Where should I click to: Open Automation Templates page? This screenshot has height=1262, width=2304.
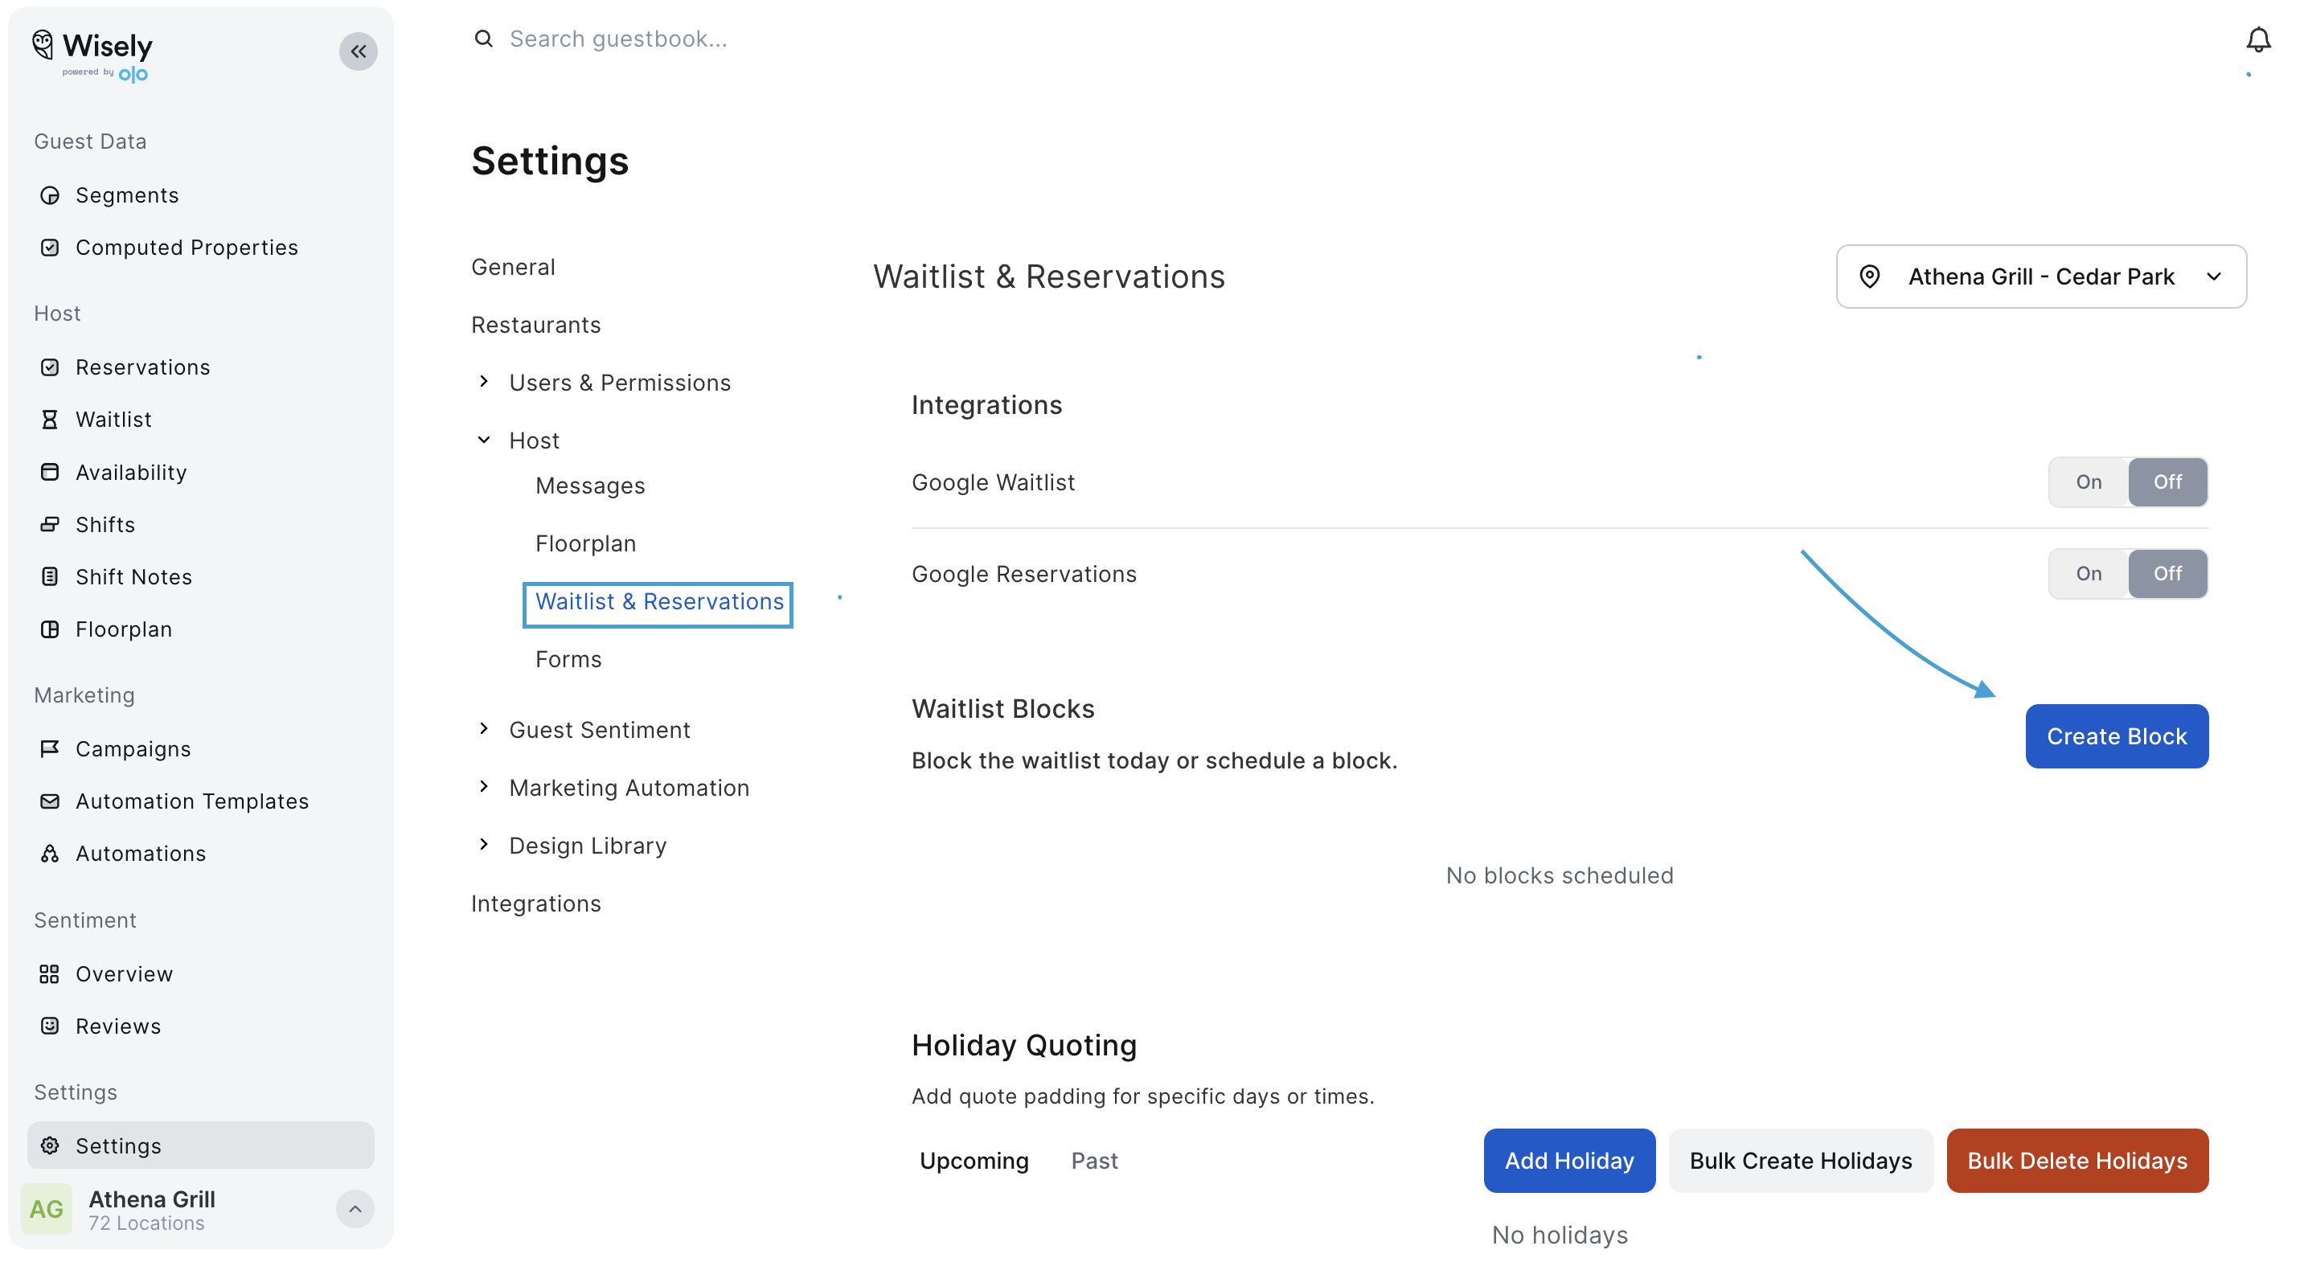(x=192, y=801)
